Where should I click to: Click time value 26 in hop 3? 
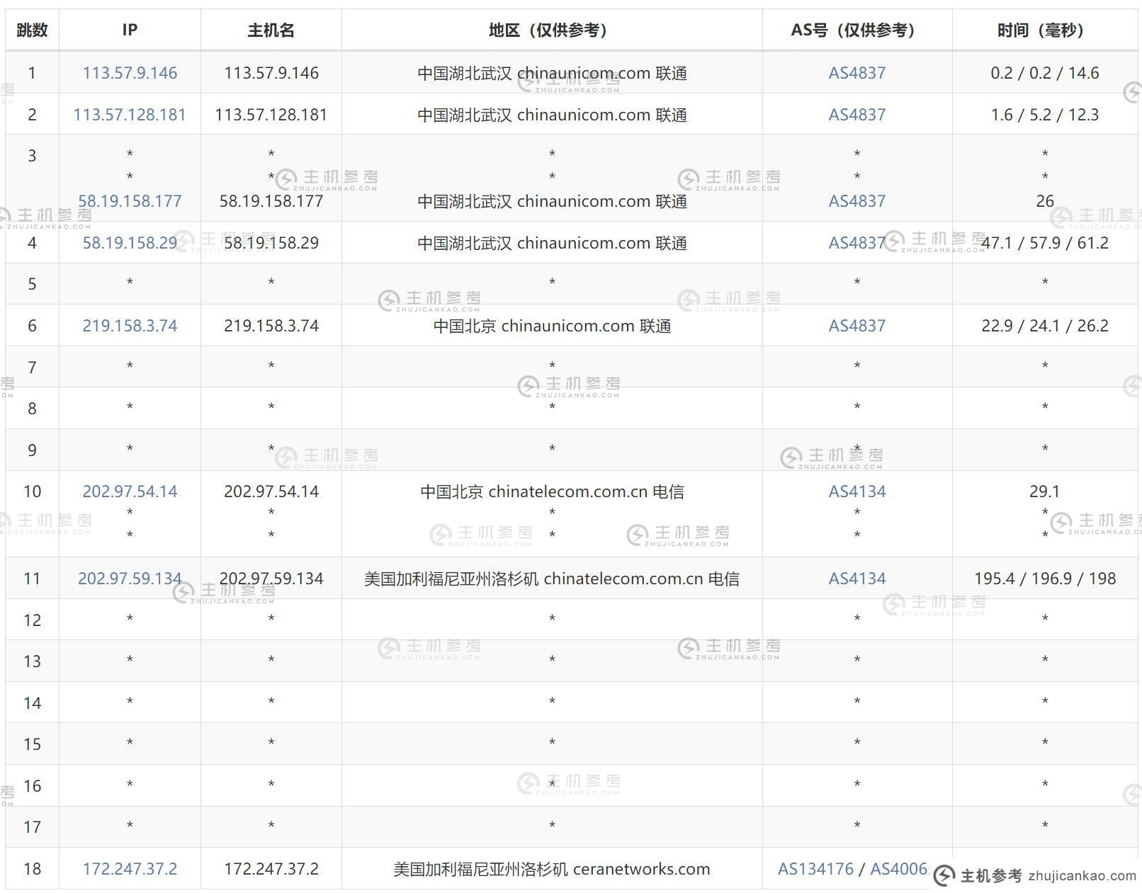[1045, 201]
